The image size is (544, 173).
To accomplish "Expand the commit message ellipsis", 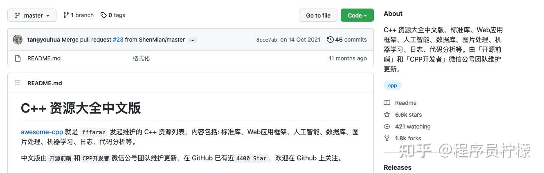I will tap(193, 40).
